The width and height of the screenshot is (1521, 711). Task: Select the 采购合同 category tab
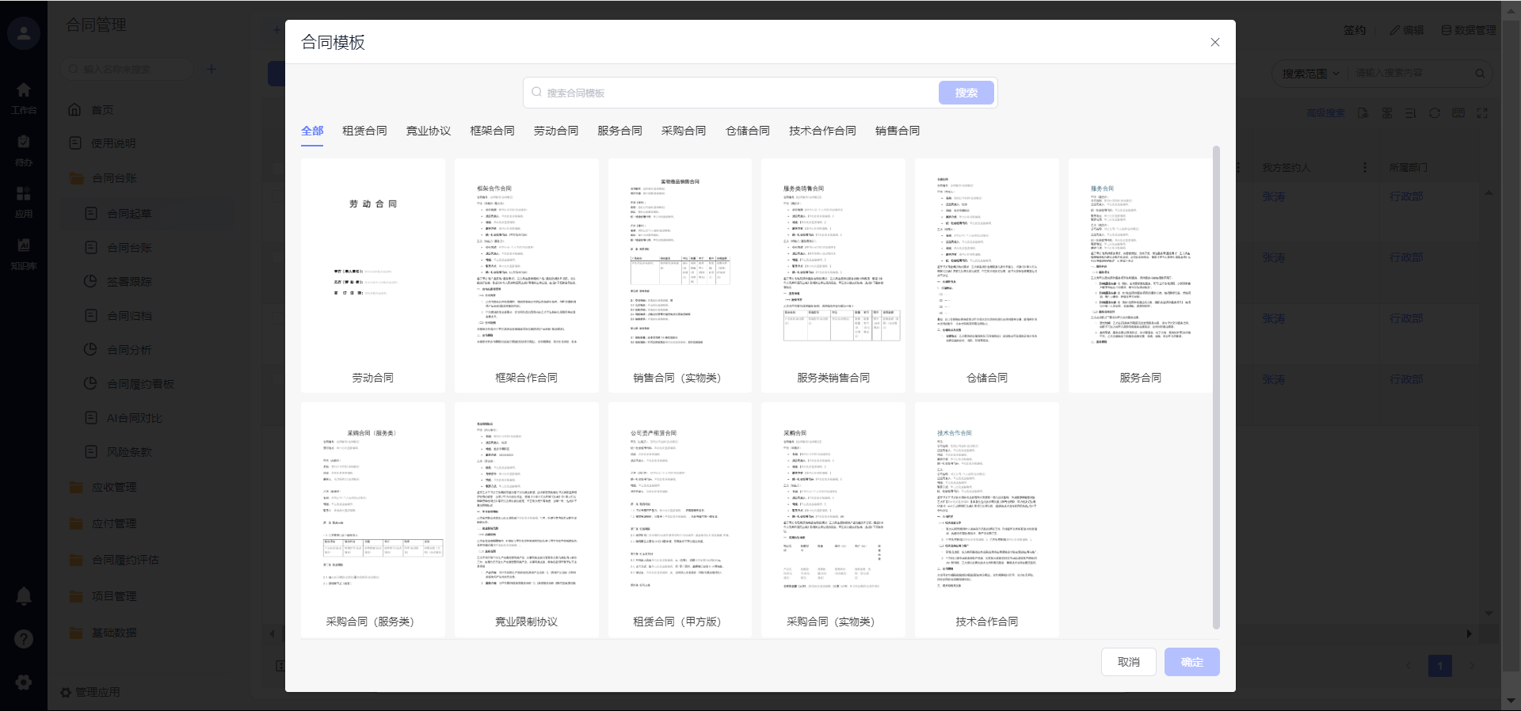pyautogui.click(x=683, y=131)
